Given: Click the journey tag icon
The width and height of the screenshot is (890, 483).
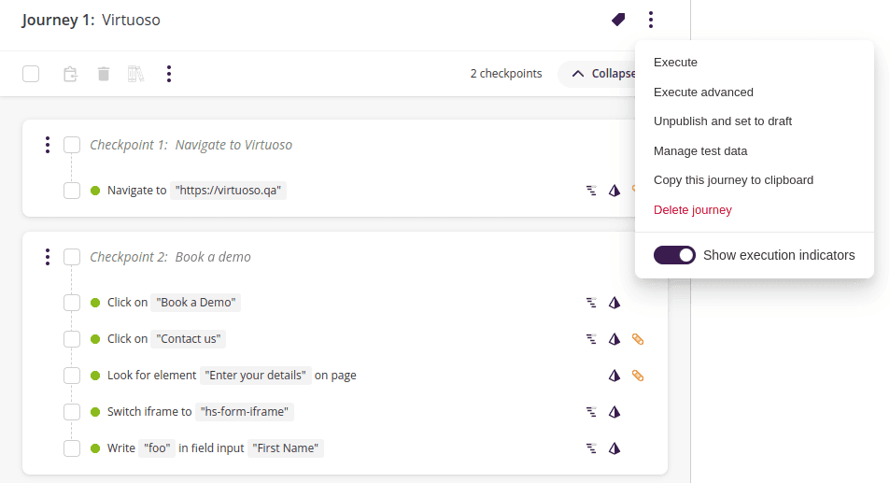Looking at the screenshot, I should pos(618,20).
